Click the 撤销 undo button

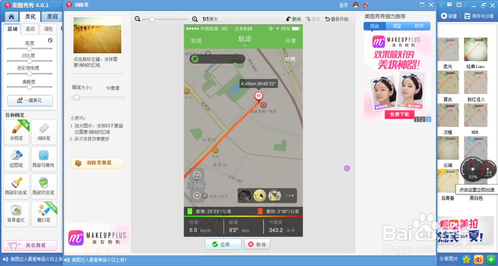[293, 19]
